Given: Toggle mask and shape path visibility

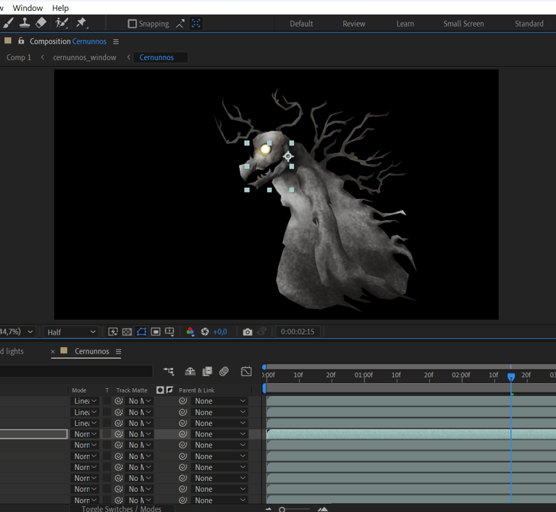Looking at the screenshot, I should click(141, 332).
